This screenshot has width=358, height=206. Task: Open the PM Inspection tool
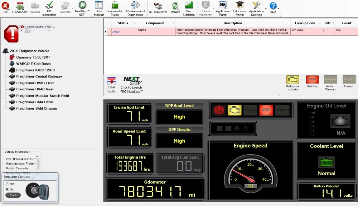point(49,8)
